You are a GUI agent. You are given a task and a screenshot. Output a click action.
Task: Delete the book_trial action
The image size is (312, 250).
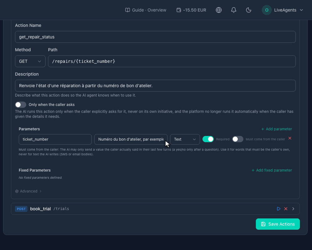tap(286, 209)
